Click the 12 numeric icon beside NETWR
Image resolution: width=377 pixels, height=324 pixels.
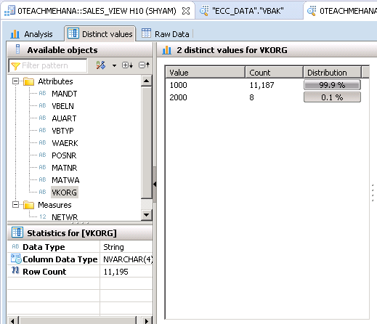click(43, 216)
